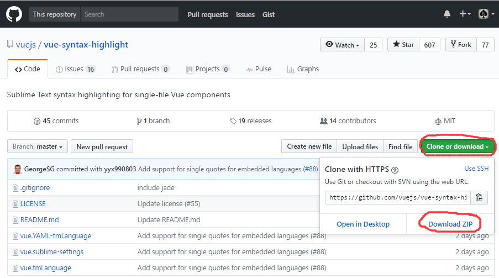Toggle the Clone or download dropdown
Screen dimensions: 499x278
(x=457, y=146)
